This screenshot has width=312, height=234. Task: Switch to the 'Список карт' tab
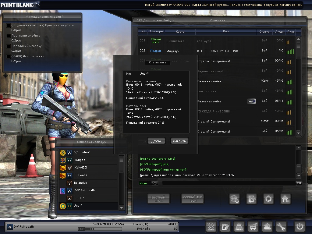(x=219, y=20)
